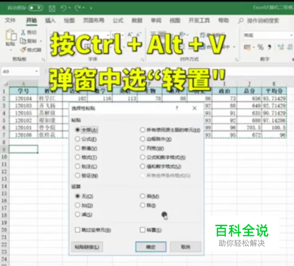Screen dimensions: 294x266
Task: Select the 减(S) operation radio button
Action: click(78, 214)
